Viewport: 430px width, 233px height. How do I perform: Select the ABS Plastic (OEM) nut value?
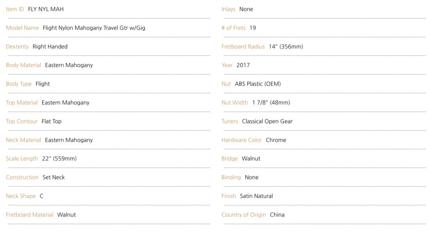click(258, 84)
